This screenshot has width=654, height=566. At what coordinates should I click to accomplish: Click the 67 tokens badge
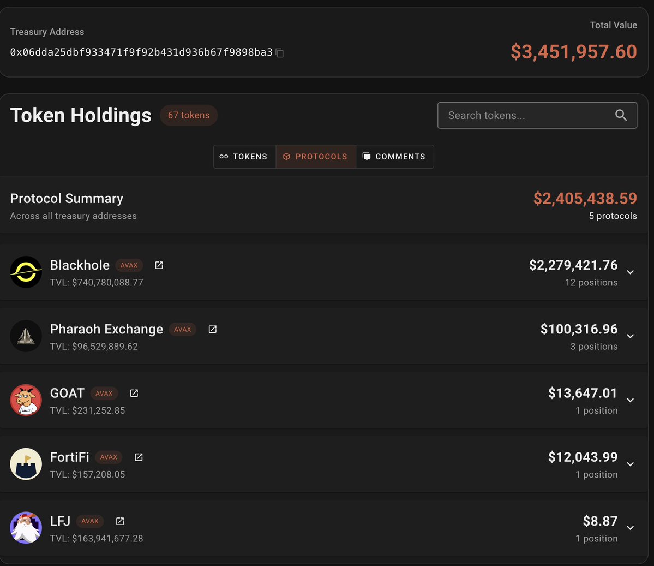pyautogui.click(x=189, y=115)
